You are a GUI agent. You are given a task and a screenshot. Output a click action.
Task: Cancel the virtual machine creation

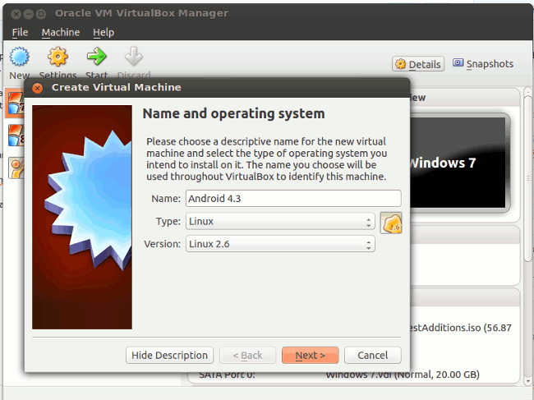point(372,355)
